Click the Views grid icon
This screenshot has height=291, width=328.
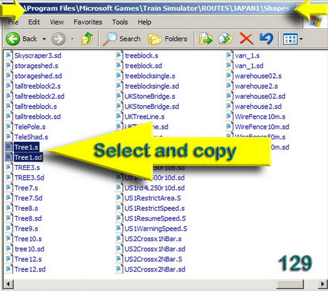pos(290,39)
